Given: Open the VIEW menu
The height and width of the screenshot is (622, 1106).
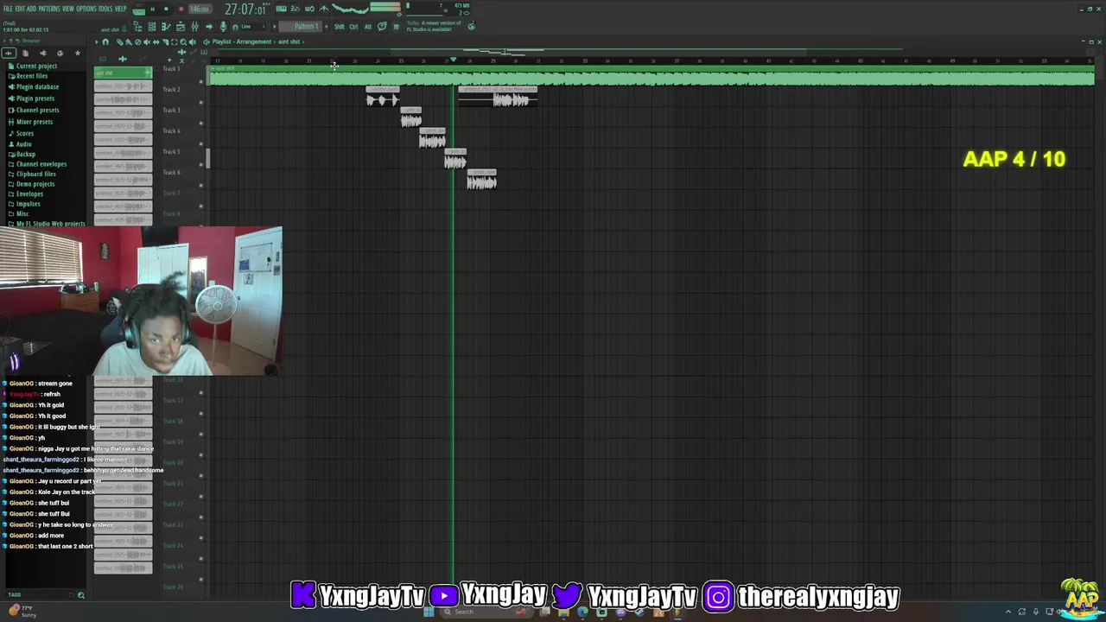Looking at the screenshot, I should click(68, 9).
